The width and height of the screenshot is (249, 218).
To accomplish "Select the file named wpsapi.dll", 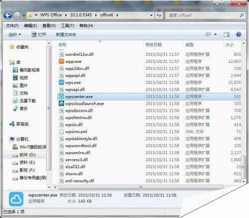I will (75, 89).
